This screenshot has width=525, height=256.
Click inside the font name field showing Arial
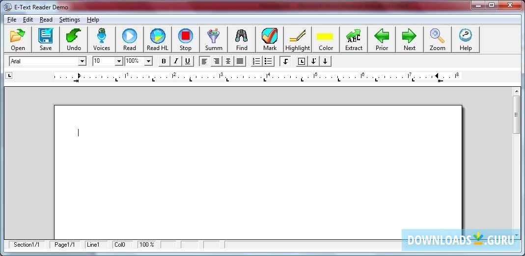(x=44, y=61)
